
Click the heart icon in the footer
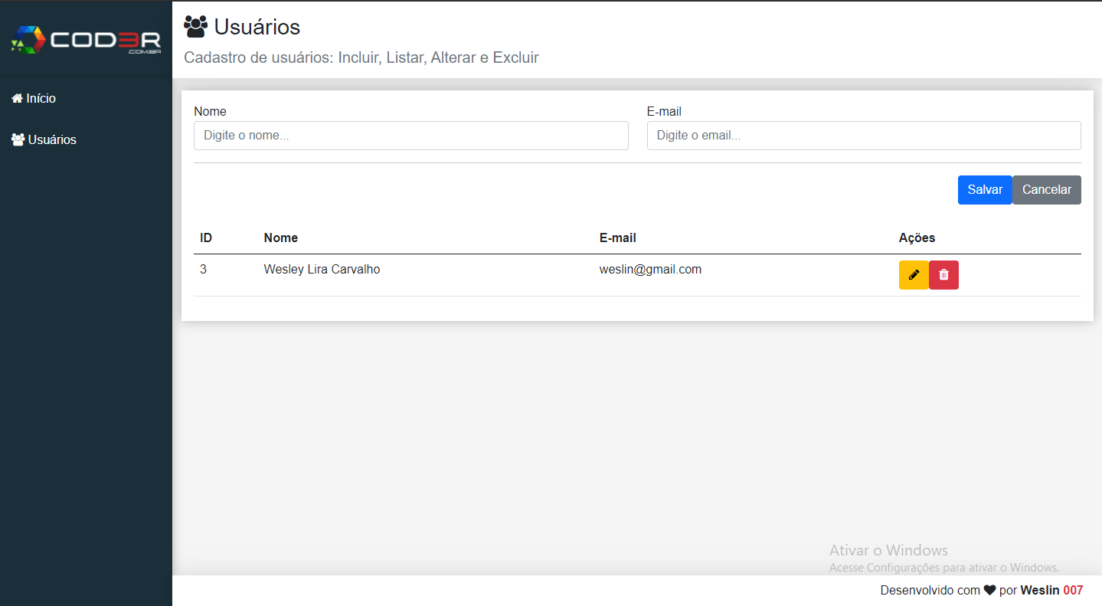pos(989,590)
